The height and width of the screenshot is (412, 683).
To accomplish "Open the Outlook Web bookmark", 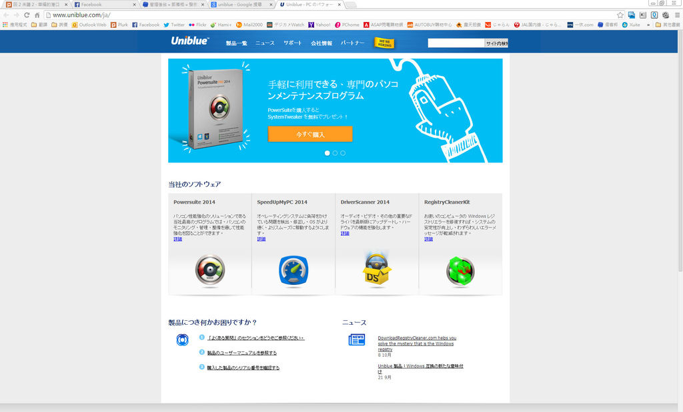I will coord(89,25).
